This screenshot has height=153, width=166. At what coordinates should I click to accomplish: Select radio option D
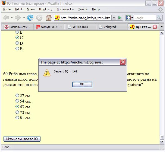coord(17,43)
